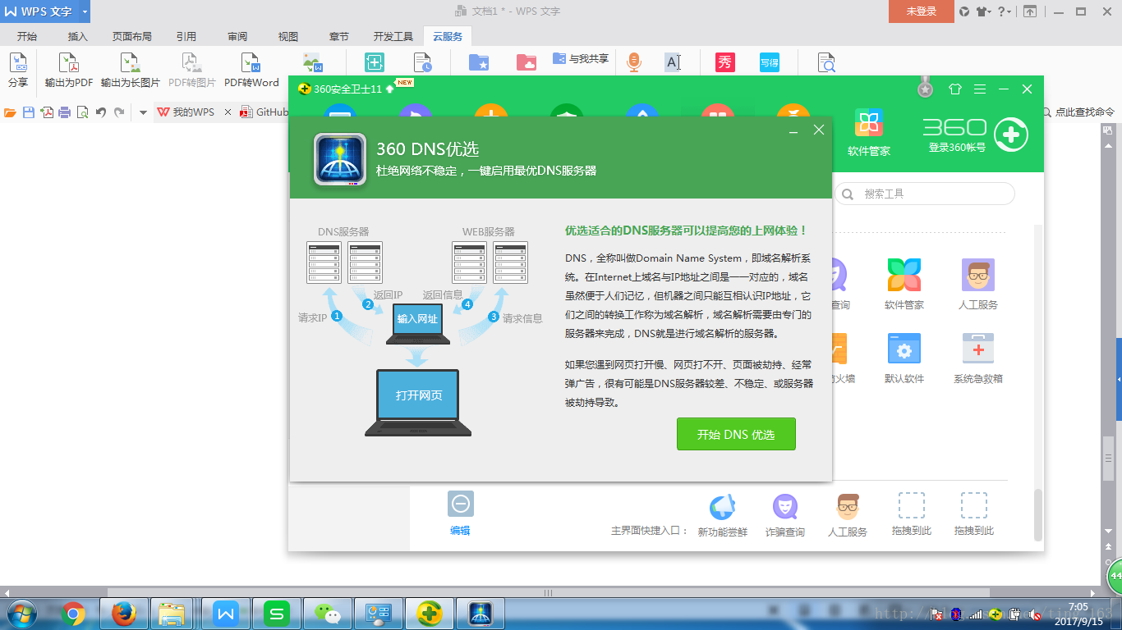Click 点此查找命令 command search
Screen dimensions: 1122x630
coord(1078,112)
